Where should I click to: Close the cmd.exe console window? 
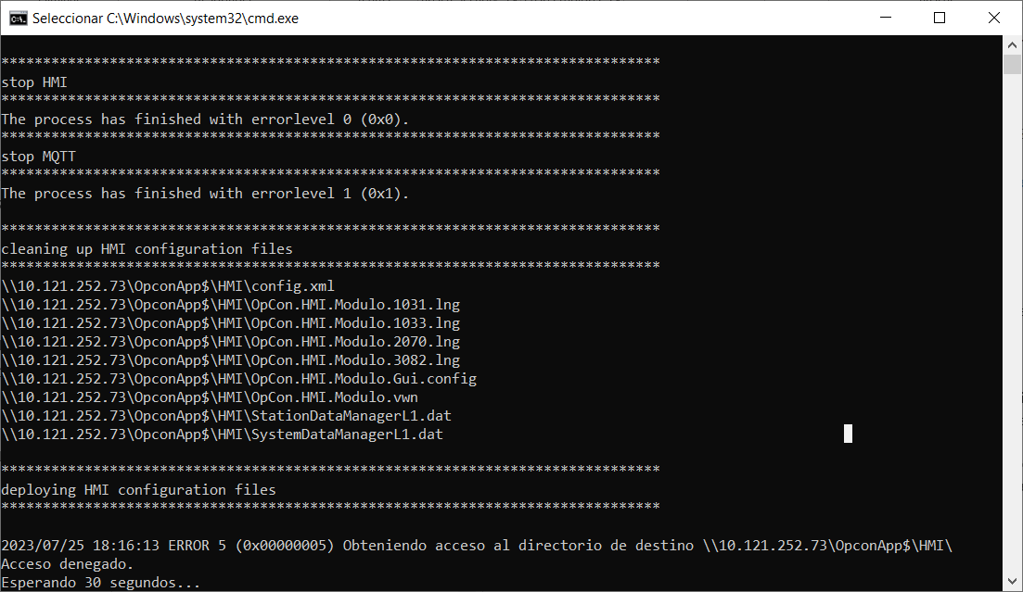992,18
